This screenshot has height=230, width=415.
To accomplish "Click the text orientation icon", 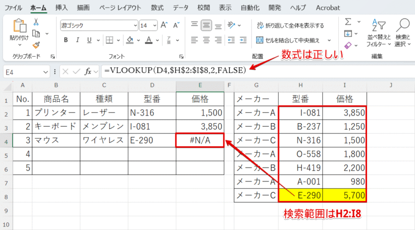I will pos(232,25).
